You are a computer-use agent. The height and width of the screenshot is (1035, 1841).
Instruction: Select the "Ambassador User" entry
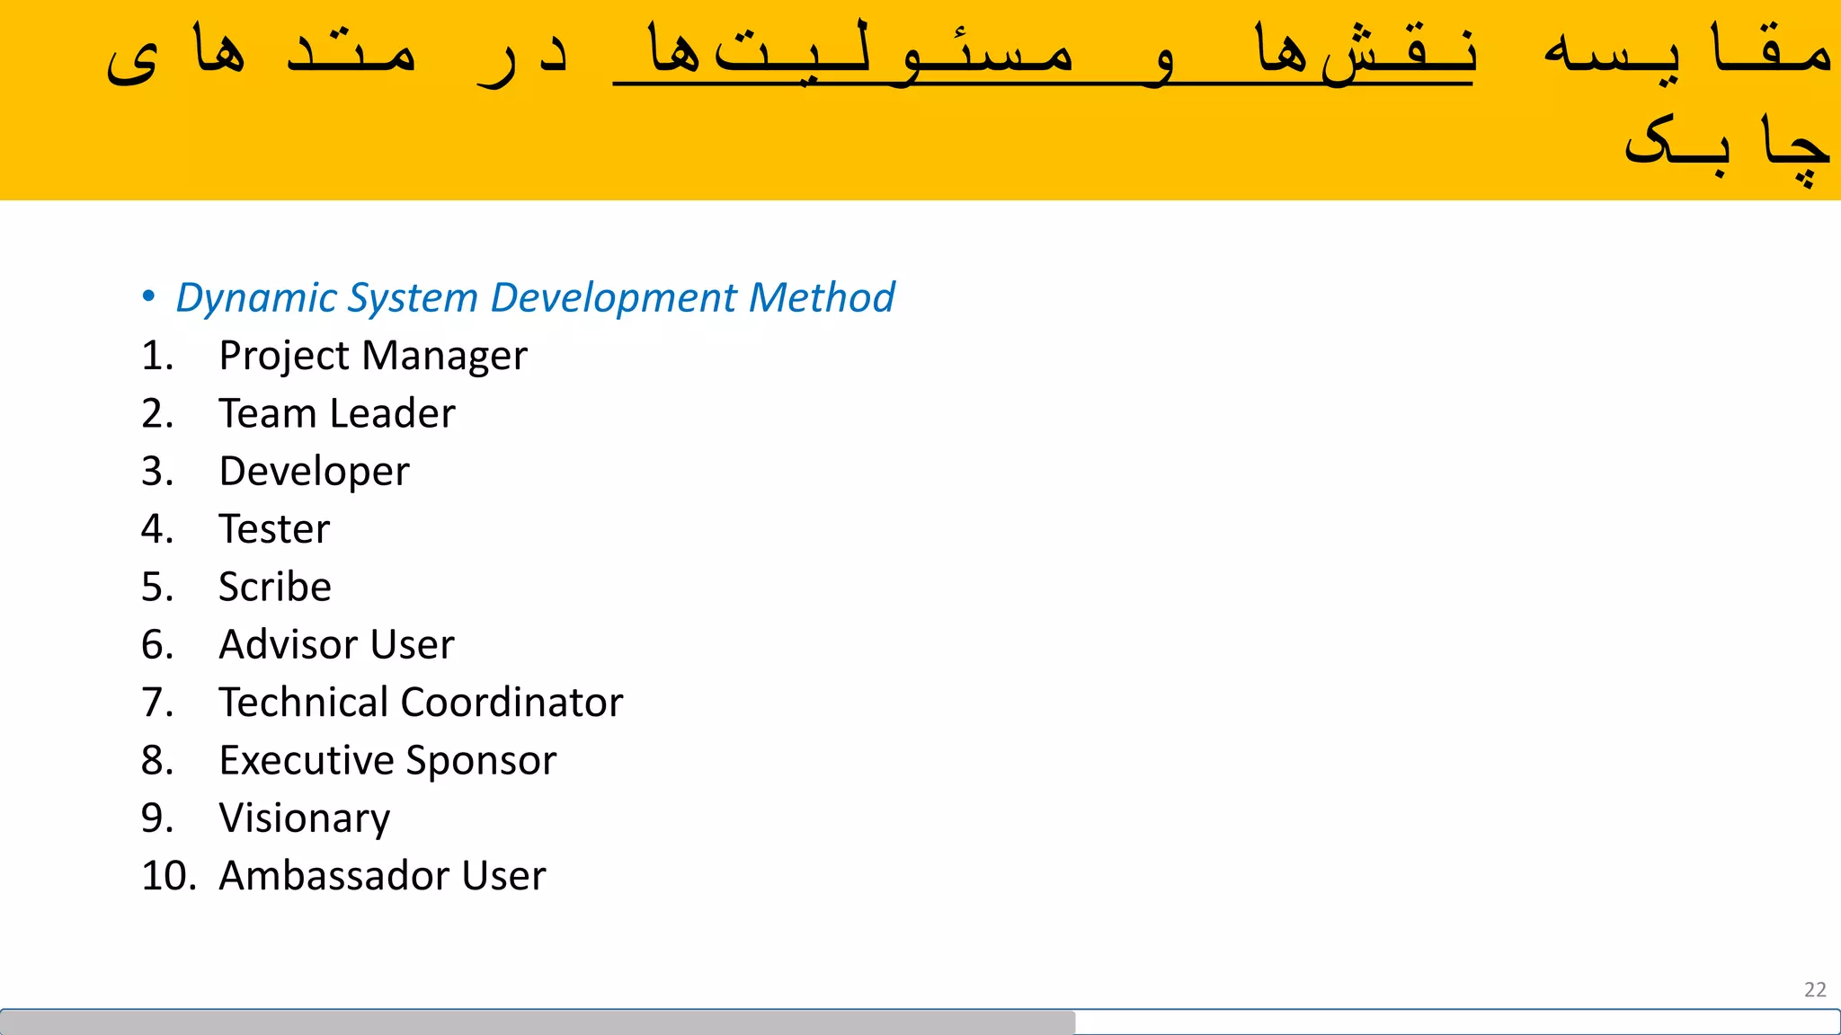pyautogui.click(x=382, y=876)
